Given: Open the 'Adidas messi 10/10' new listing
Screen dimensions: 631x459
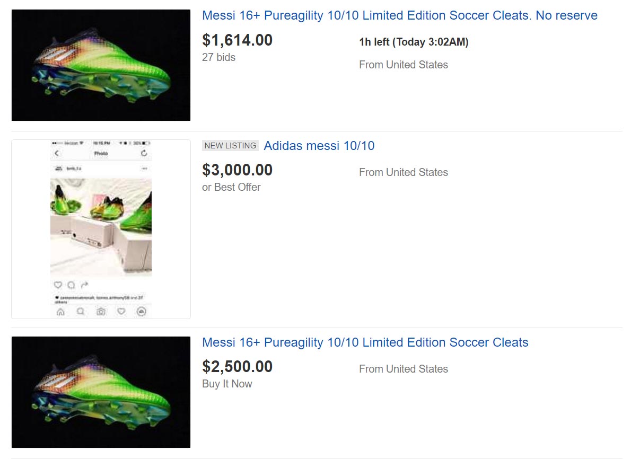Looking at the screenshot, I should [319, 145].
